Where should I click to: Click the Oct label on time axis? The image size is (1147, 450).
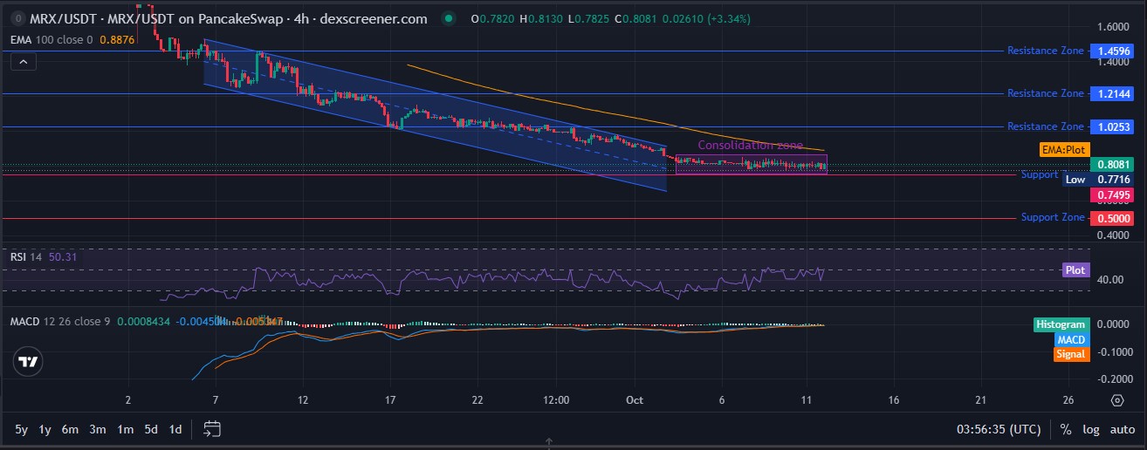point(635,400)
